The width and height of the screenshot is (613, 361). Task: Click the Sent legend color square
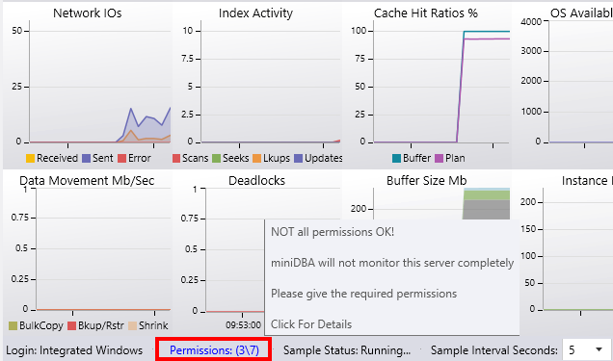pyautogui.click(x=86, y=159)
